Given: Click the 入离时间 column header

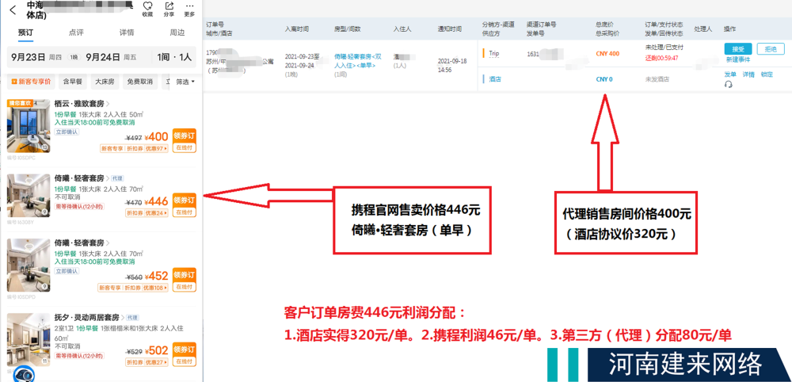Looking at the screenshot, I should (x=297, y=29).
